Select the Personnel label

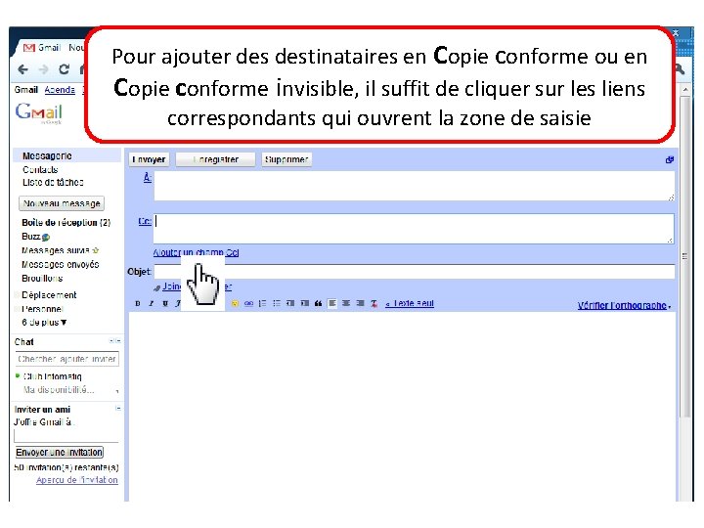43,309
